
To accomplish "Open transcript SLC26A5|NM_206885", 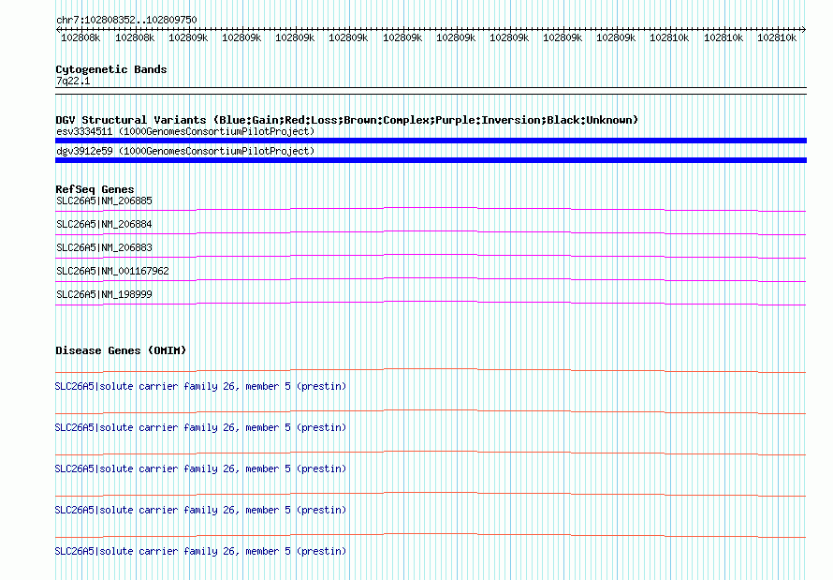I will 104,201.
